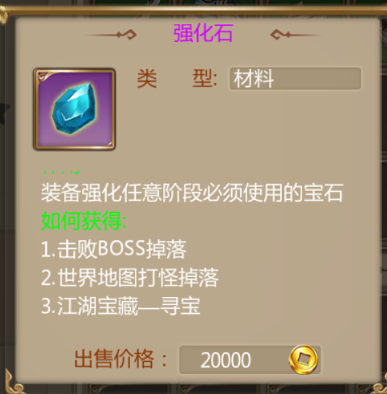Viewport: 387px width, 394px height.
Task: Click the golden top border bar
Action: pos(193,11)
